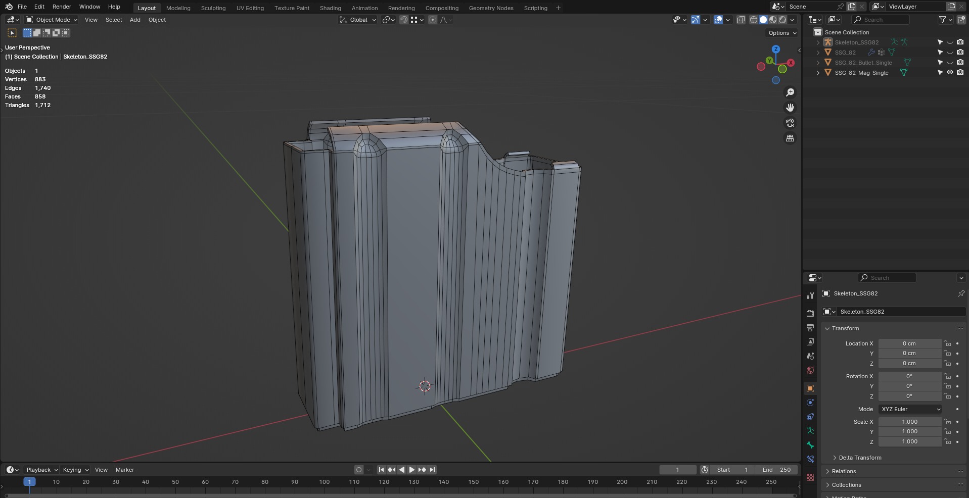Select rendered viewport shading
This screenshot has height=498, width=969.
tap(782, 20)
